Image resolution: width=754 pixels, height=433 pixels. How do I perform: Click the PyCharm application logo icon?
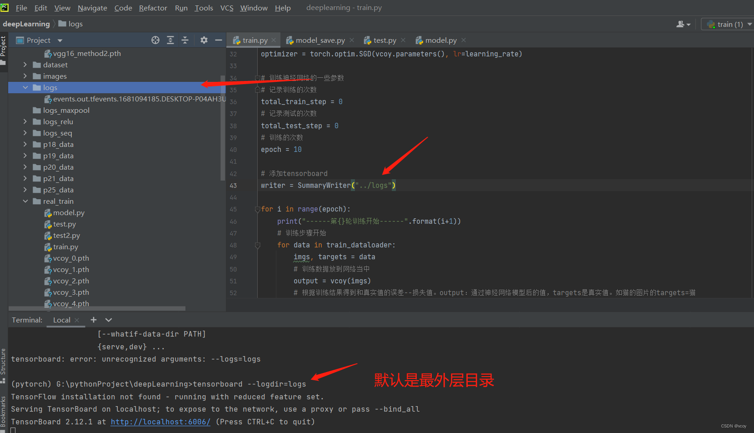[x=5, y=7]
